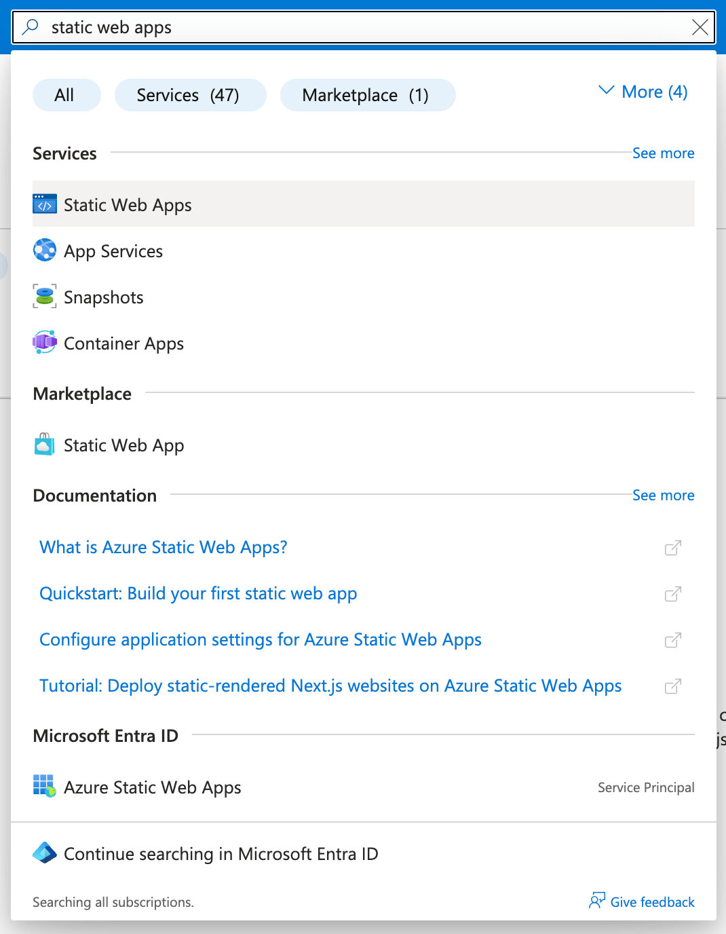Viewport: 726px width, 934px height.
Task: Open What is Azure Static Web Apps? doc
Action: [x=164, y=547]
